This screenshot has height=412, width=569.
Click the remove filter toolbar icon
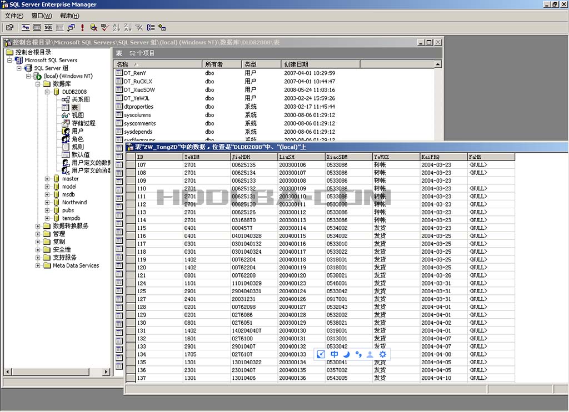pyautogui.click(x=139, y=27)
